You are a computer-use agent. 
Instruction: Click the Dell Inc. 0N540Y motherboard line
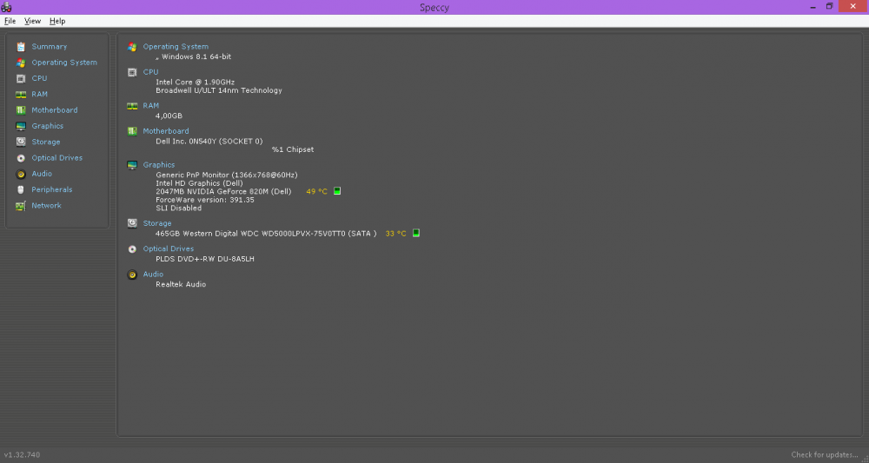[209, 142]
